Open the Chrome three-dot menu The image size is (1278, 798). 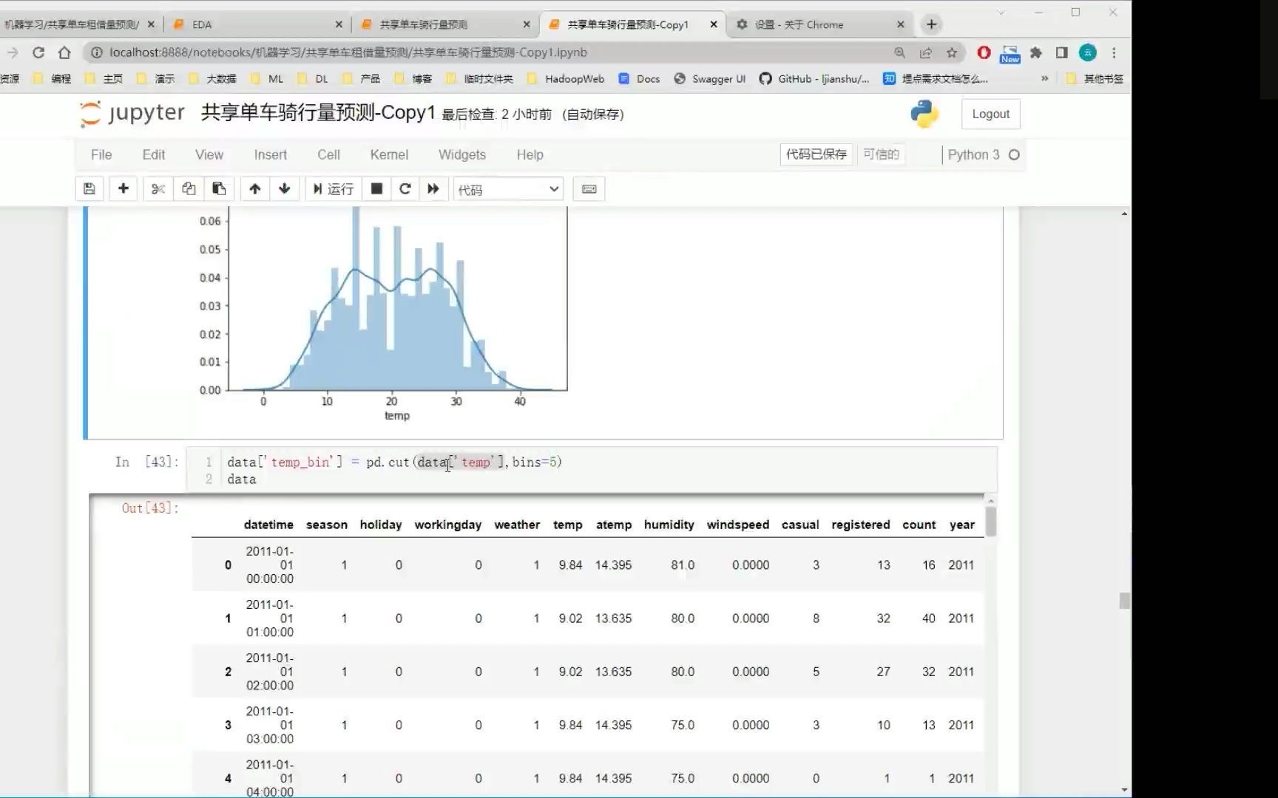tap(1114, 52)
